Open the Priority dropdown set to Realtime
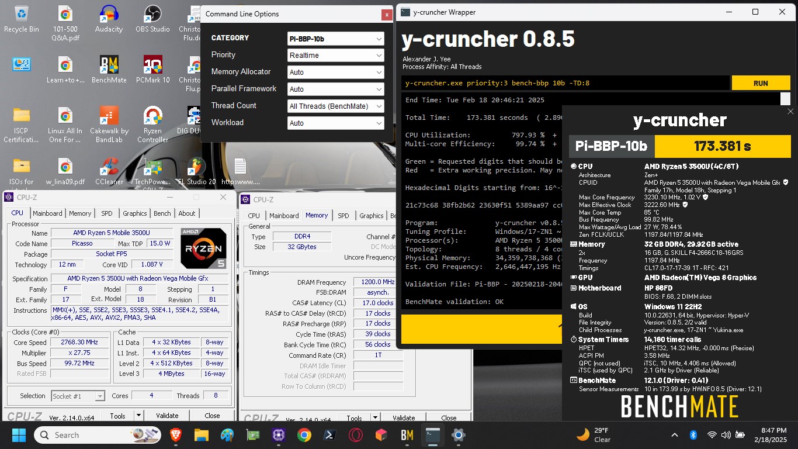The width and height of the screenshot is (798, 449). click(x=336, y=56)
